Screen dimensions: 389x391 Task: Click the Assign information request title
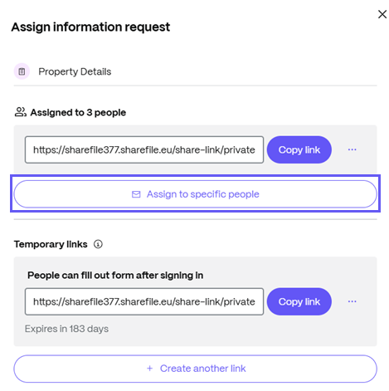coord(90,27)
